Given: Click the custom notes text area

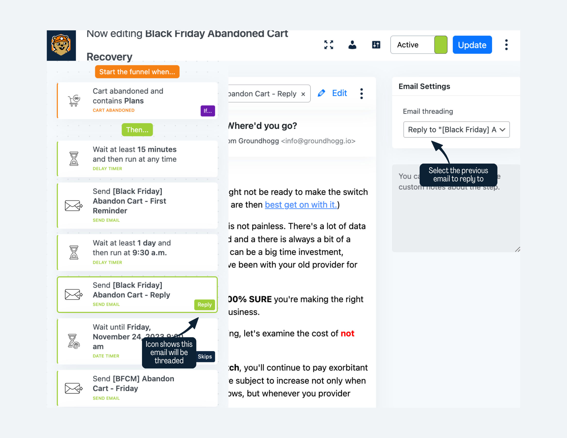Looking at the screenshot, I should pyautogui.click(x=456, y=208).
